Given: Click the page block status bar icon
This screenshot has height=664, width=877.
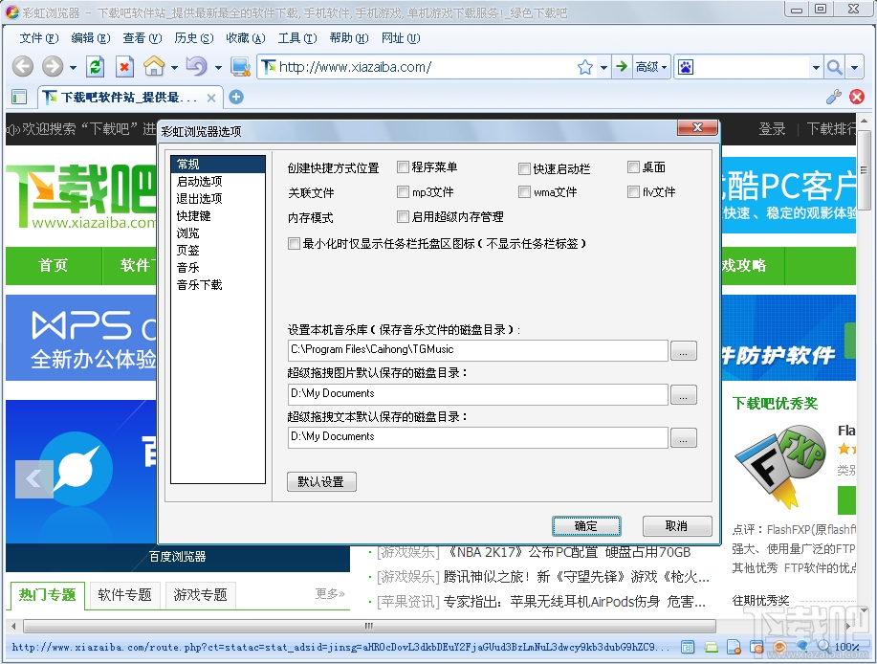Looking at the screenshot, I should pos(734,647).
